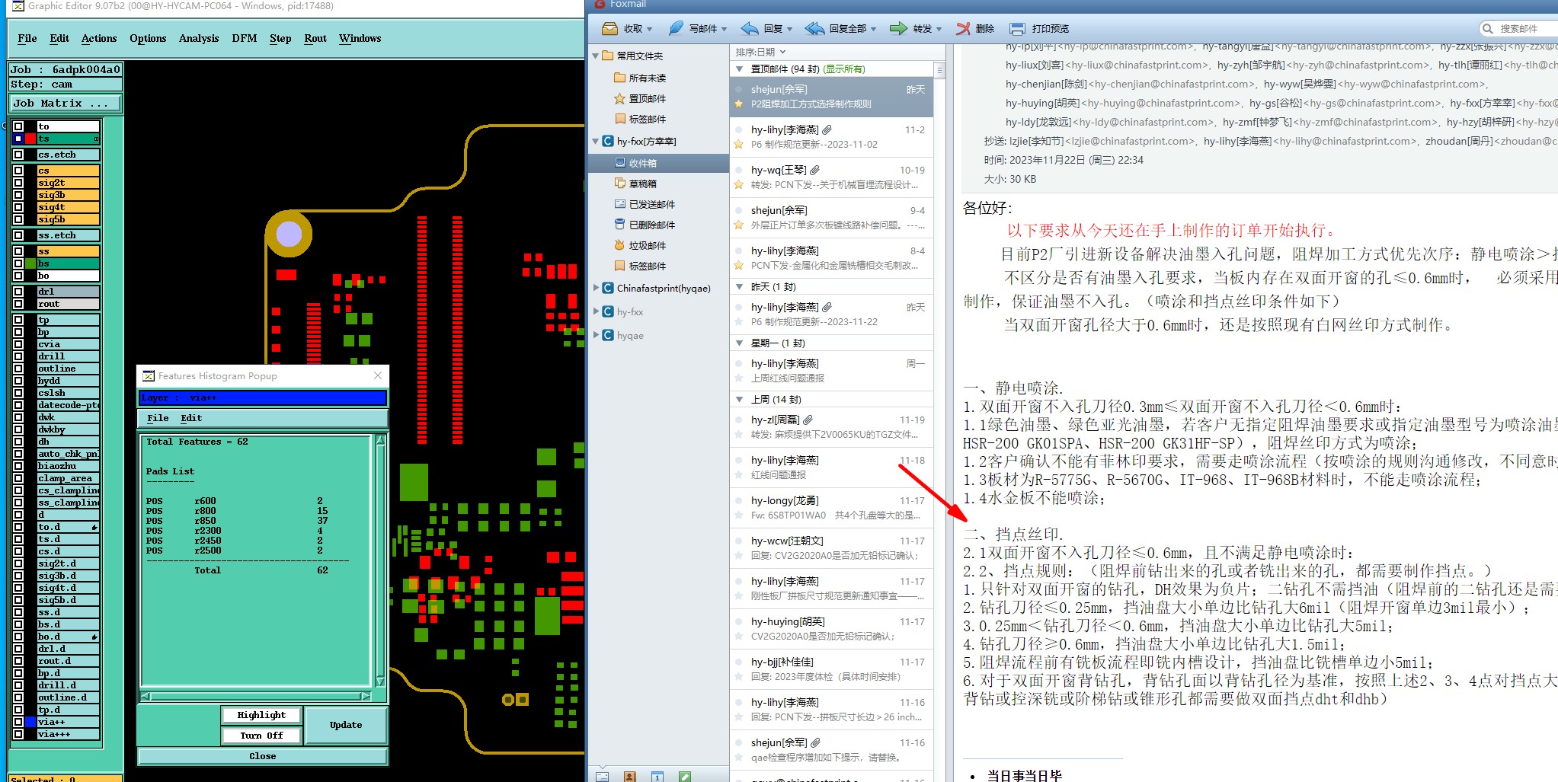This screenshot has height=782, width=1558.
Task: Open the Actions menu
Action: coord(99,38)
